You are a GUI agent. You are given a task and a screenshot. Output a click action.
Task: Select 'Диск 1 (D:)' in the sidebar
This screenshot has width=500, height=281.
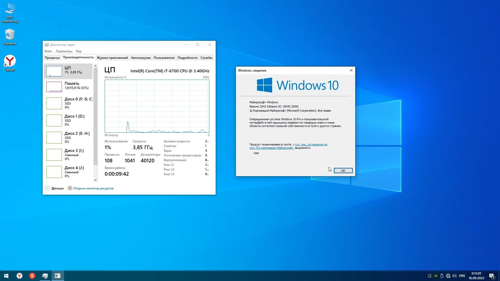click(x=68, y=120)
